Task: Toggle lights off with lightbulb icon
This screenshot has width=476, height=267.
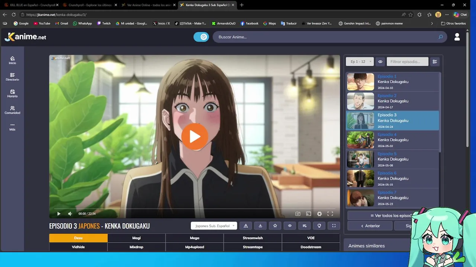Action: click(x=319, y=226)
